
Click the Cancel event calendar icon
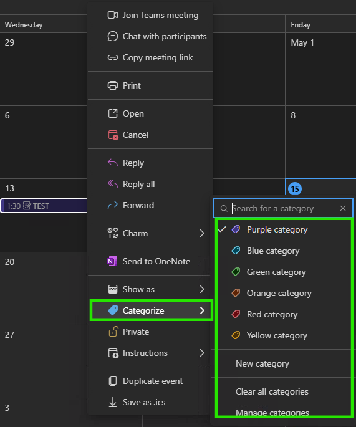tap(113, 135)
